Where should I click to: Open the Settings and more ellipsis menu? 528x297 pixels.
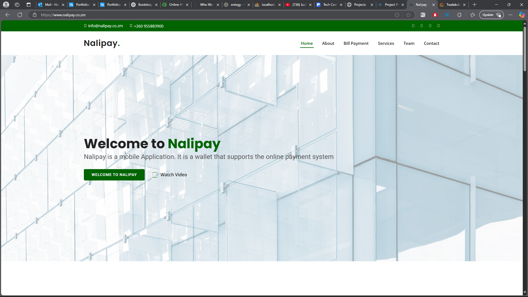click(x=510, y=15)
